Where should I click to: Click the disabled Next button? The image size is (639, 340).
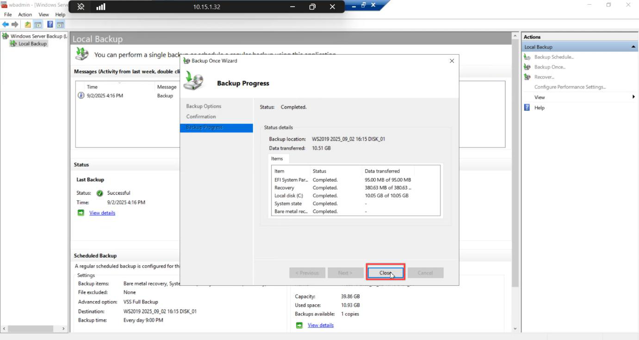(345, 273)
